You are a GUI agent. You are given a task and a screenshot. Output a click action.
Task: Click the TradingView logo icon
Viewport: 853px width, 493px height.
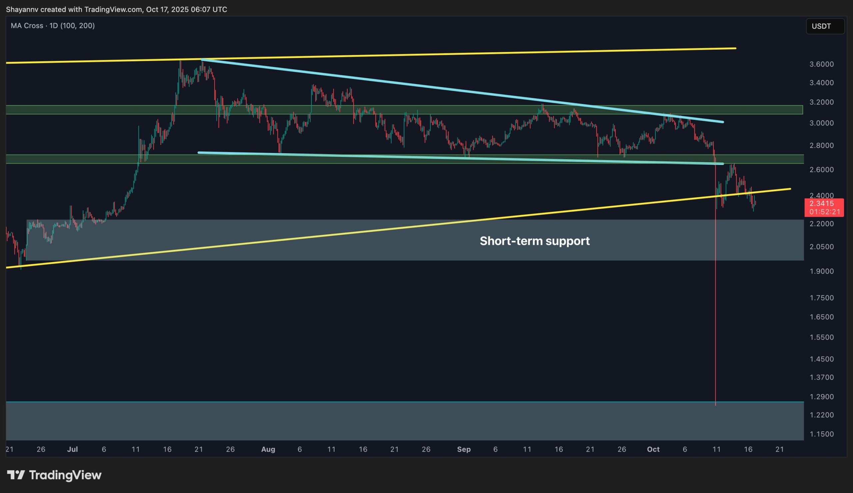[16, 475]
